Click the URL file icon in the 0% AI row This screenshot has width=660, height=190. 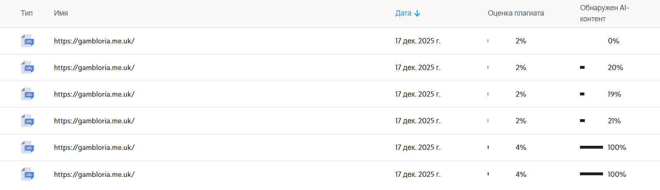point(27,41)
